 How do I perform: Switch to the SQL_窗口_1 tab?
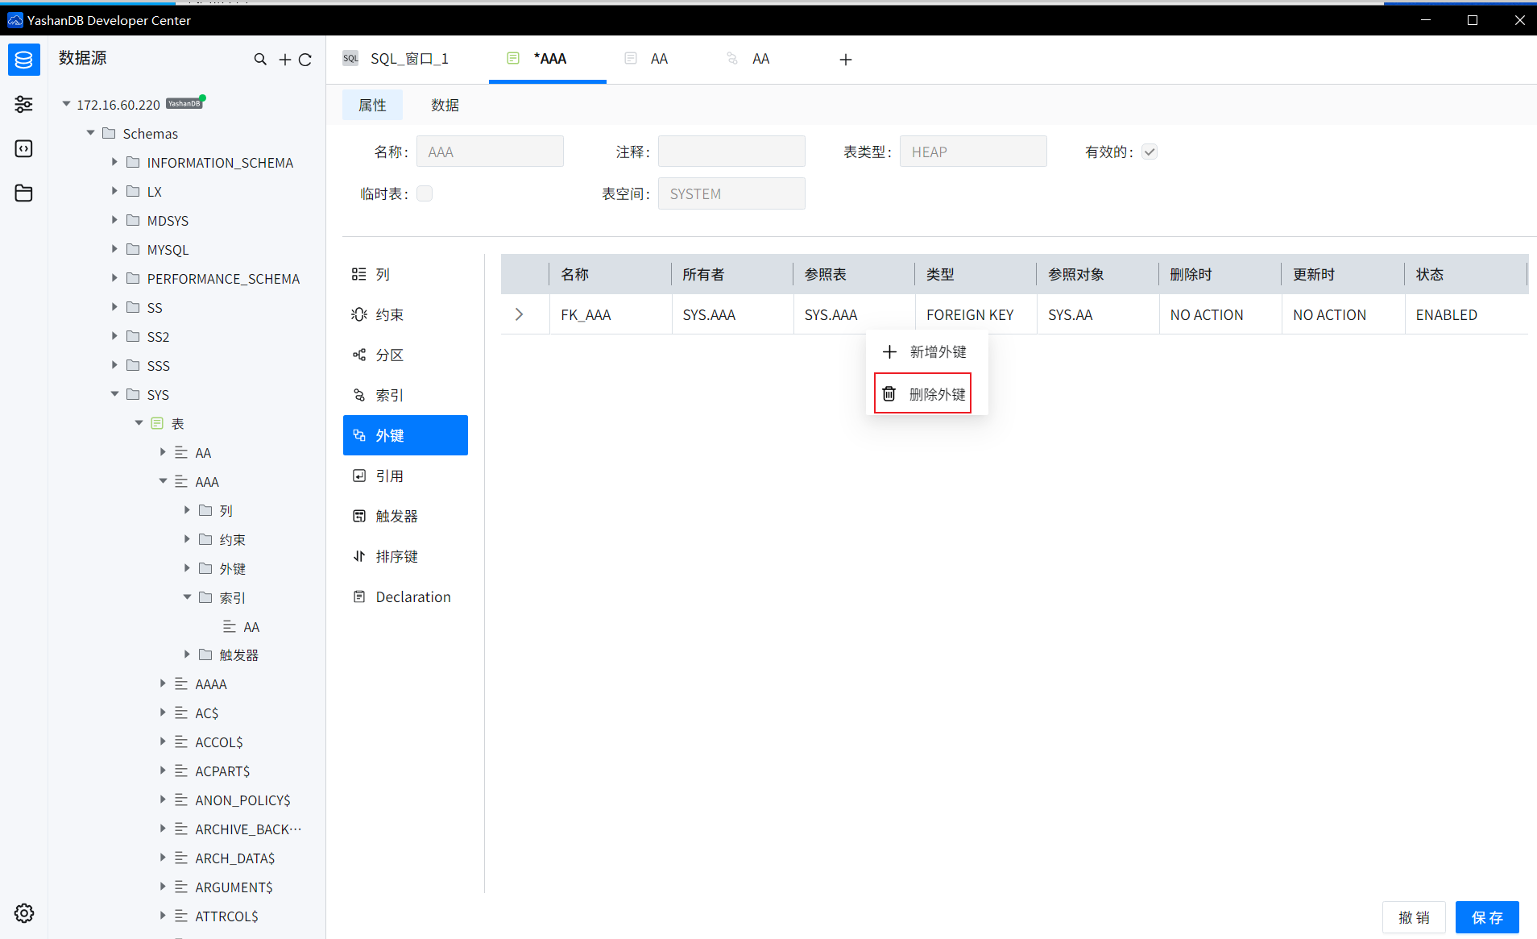pos(408,59)
